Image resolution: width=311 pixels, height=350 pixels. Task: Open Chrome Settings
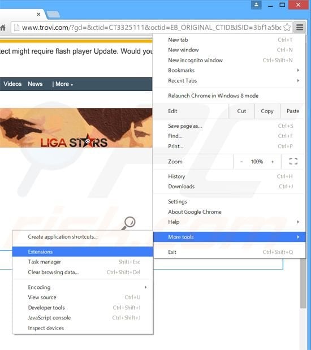coord(229,201)
